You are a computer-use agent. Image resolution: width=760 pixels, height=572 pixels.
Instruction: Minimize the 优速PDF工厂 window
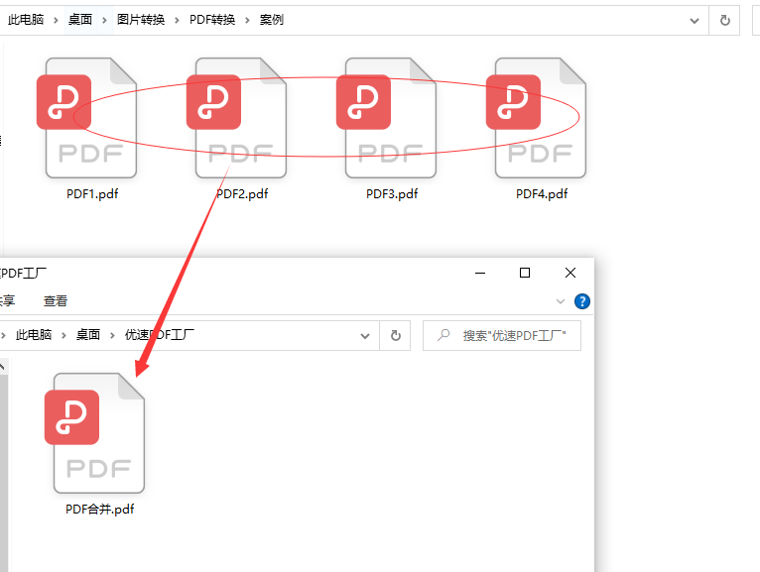480,274
